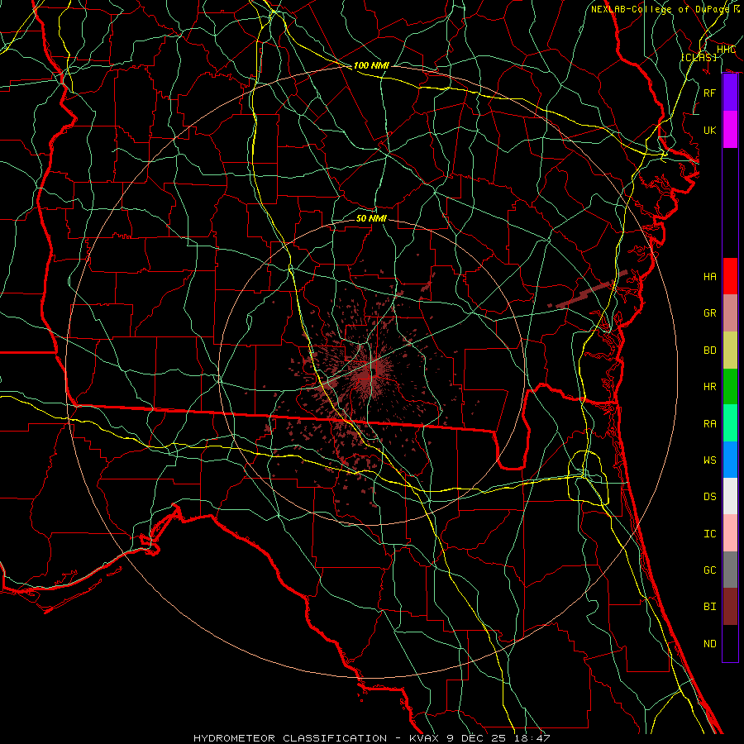Click the '18:47' timestamp text
Viewport: 744px width, 744px height.
click(x=532, y=738)
